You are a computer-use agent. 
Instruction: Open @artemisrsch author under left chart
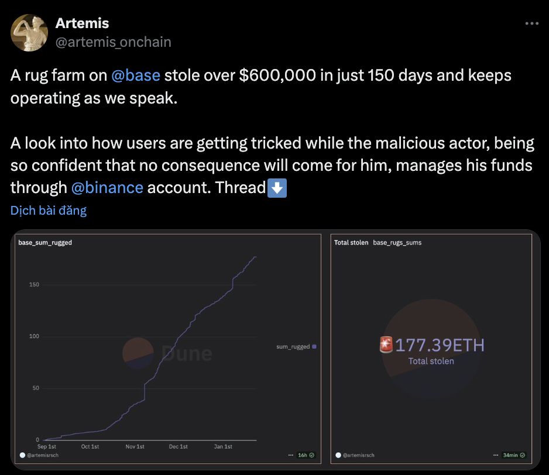coord(39,455)
